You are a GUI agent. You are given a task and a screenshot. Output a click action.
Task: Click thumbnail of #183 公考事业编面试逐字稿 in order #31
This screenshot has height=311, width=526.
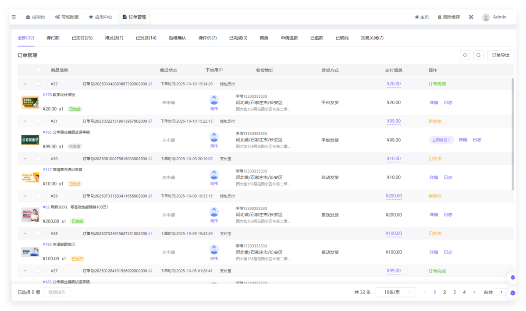pyautogui.click(x=30, y=140)
